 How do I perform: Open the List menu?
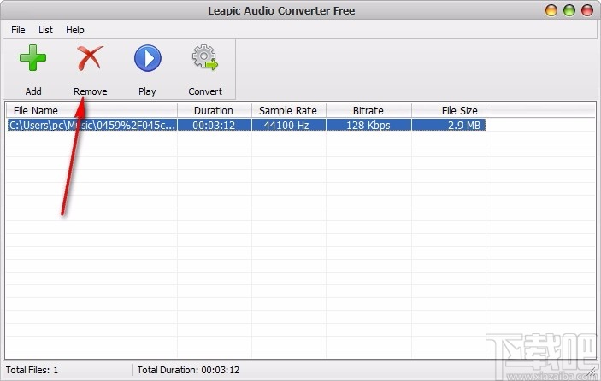pyautogui.click(x=45, y=30)
